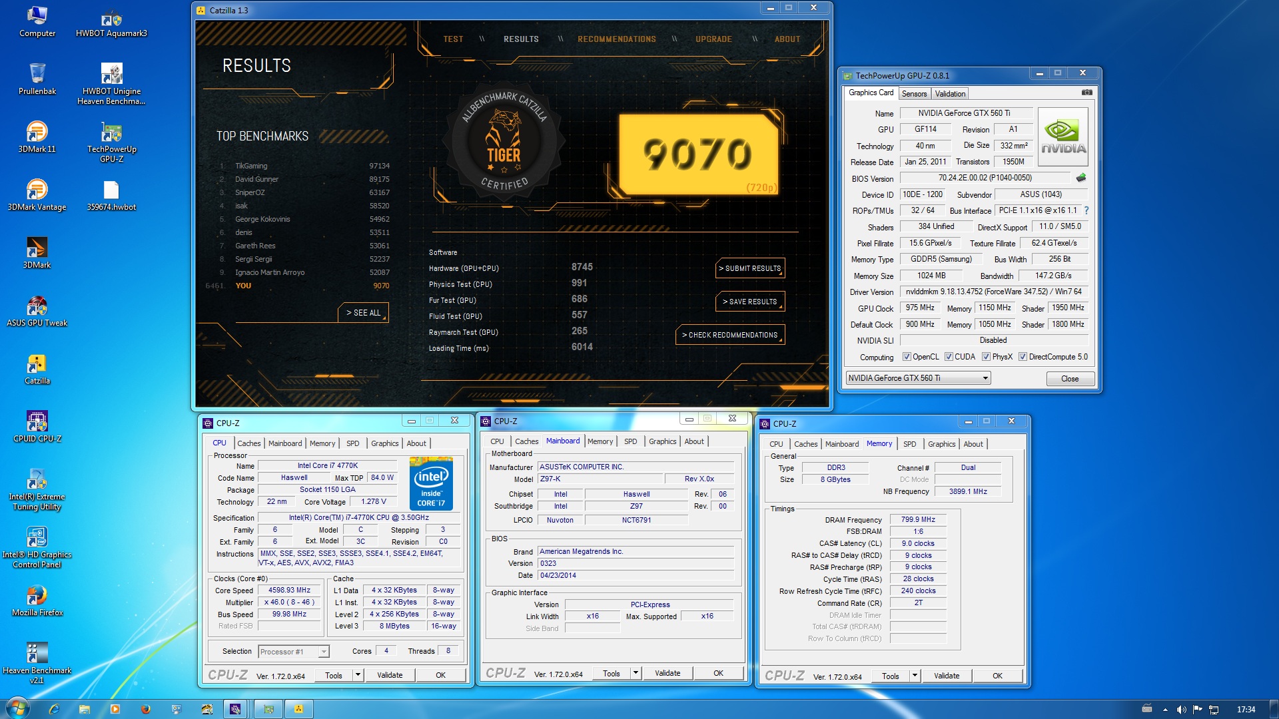Launch the CPUID CPU-Z desktop shortcut
Screen dimensions: 1279x719
pos(37,427)
